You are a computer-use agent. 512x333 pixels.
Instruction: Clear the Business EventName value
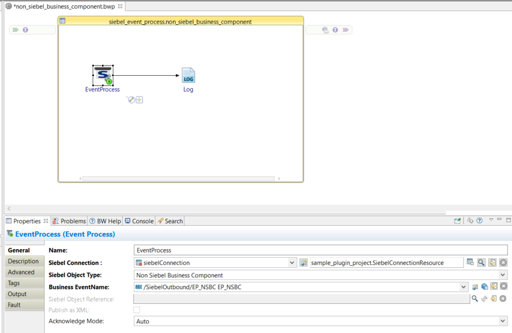(503, 287)
